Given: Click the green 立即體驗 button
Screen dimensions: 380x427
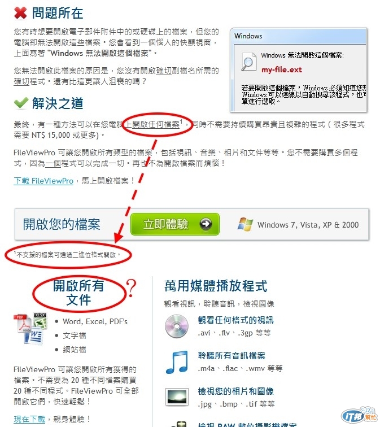Looking at the screenshot, I should (x=175, y=224).
